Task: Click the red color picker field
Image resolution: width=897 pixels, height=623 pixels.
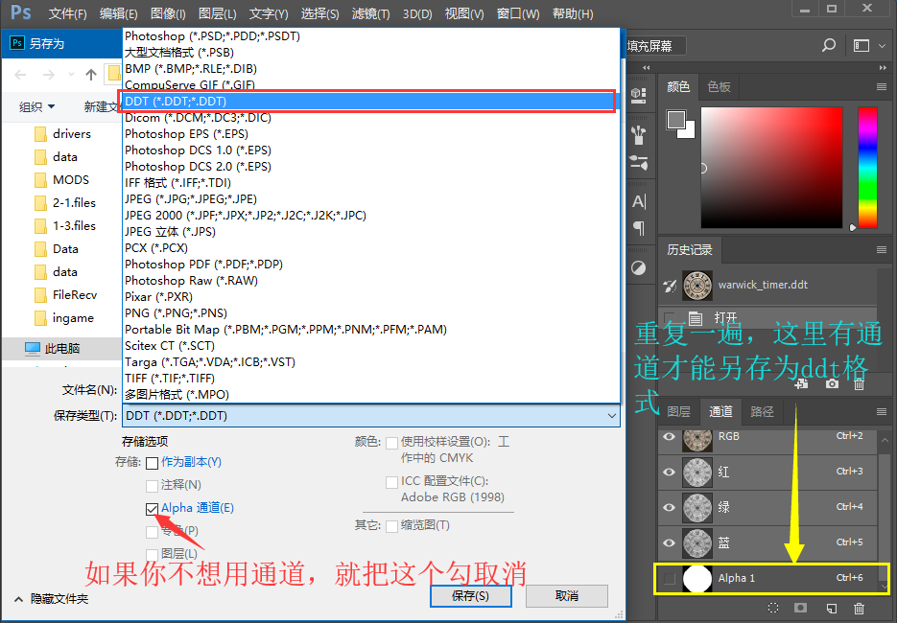Action: pyautogui.click(x=771, y=168)
